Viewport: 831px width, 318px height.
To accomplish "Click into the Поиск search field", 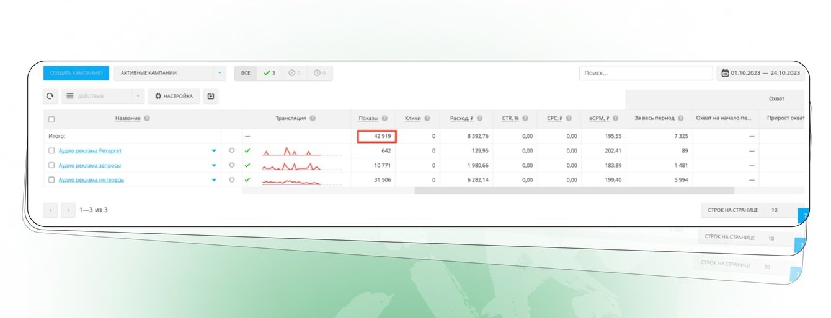I will [646, 74].
